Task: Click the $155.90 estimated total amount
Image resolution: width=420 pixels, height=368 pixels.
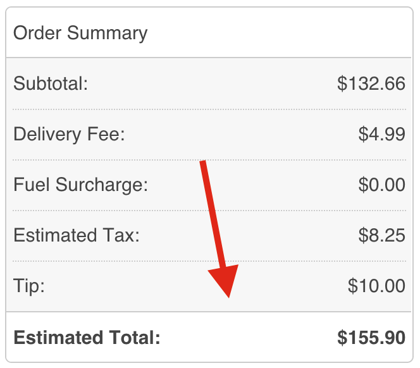Action: [371, 338]
